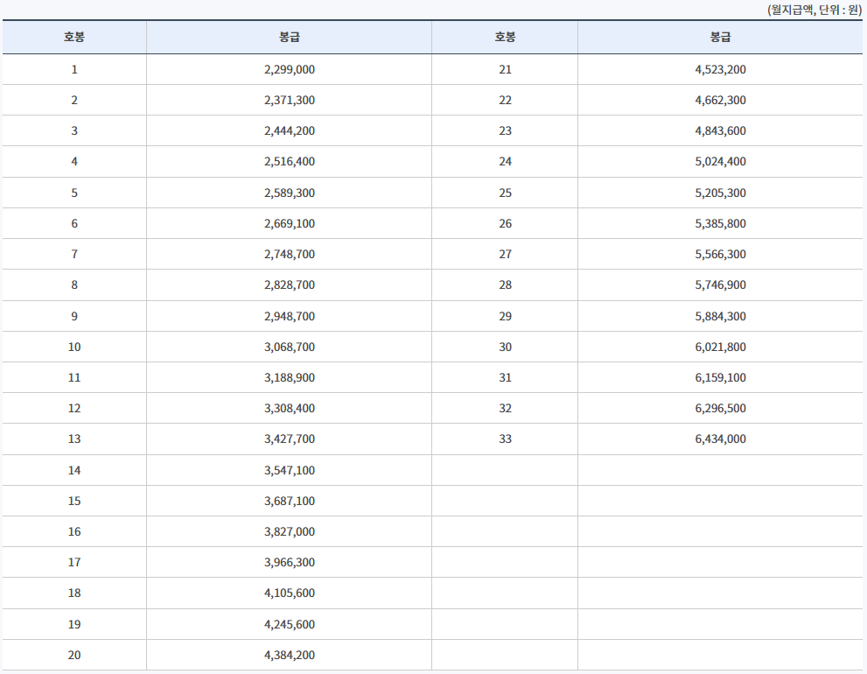Click the salary 4,523,200 for grade 21

(x=721, y=68)
